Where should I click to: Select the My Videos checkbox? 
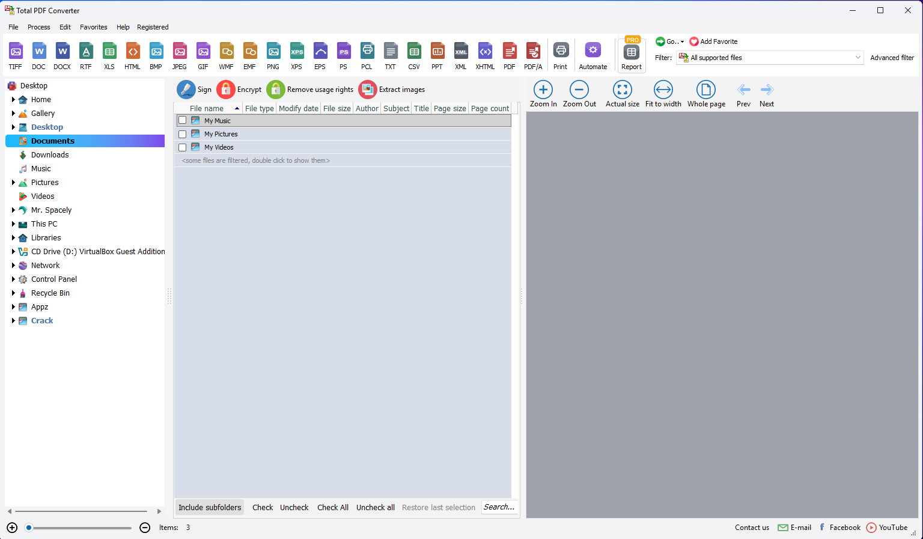click(x=183, y=147)
